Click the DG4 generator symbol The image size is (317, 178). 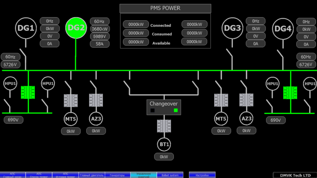click(283, 29)
